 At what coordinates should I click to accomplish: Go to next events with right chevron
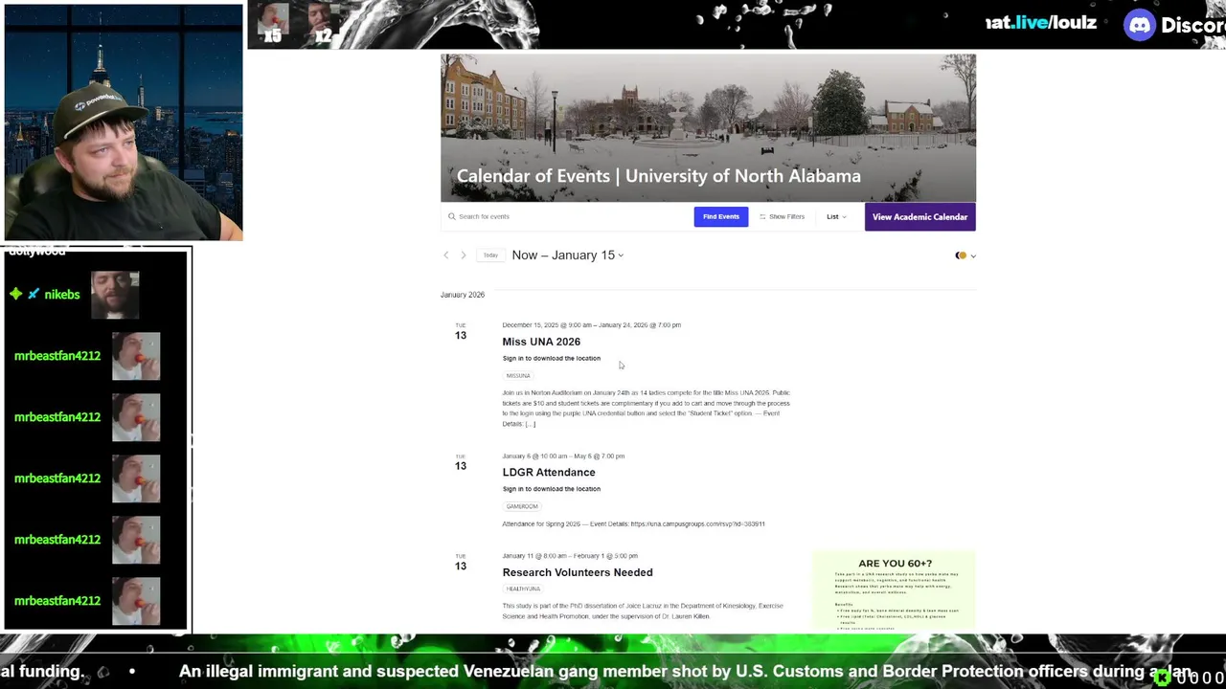click(x=464, y=256)
